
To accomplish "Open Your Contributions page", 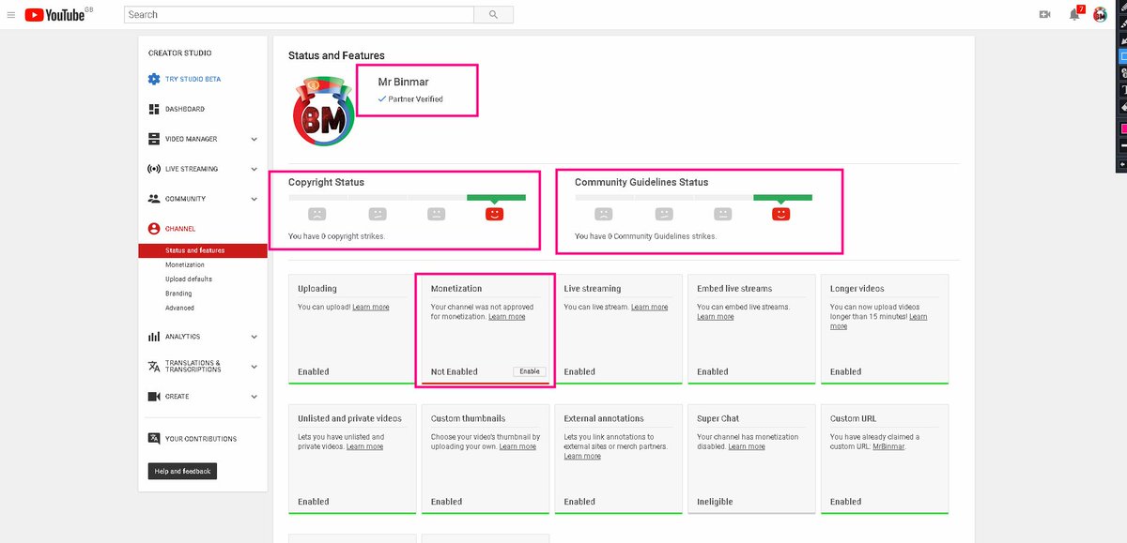I will (201, 439).
